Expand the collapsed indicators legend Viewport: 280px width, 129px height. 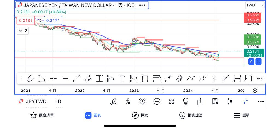[x=23, y=31]
